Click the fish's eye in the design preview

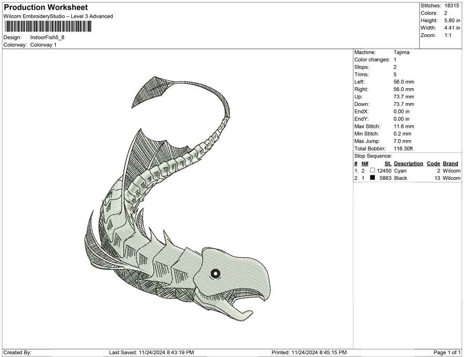tap(215, 273)
